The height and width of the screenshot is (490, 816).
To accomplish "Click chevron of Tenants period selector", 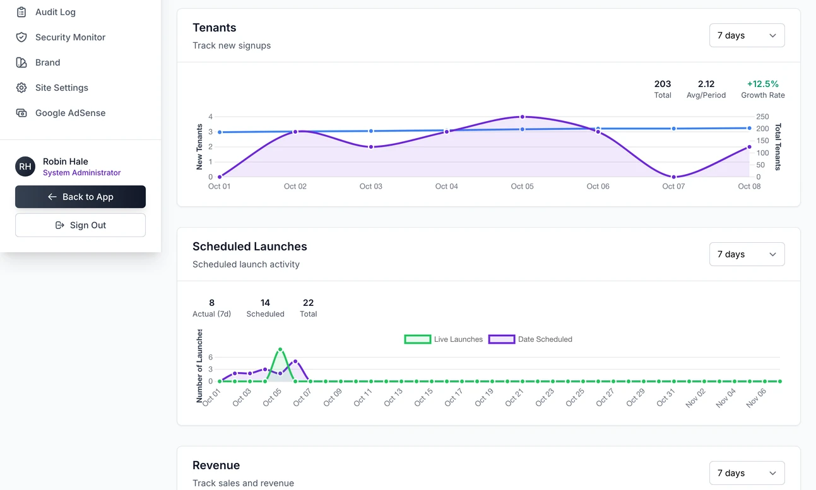I will pyautogui.click(x=772, y=35).
